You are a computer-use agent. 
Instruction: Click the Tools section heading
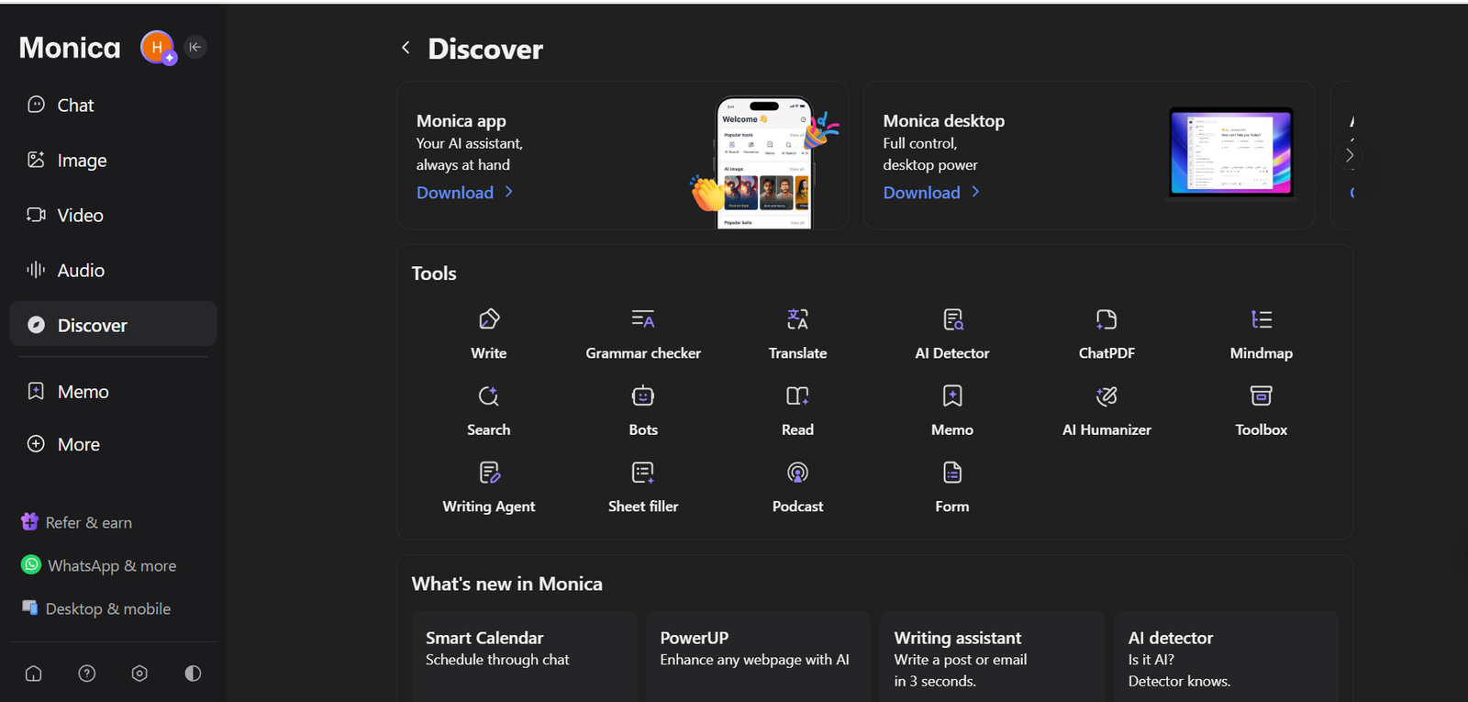pos(434,273)
